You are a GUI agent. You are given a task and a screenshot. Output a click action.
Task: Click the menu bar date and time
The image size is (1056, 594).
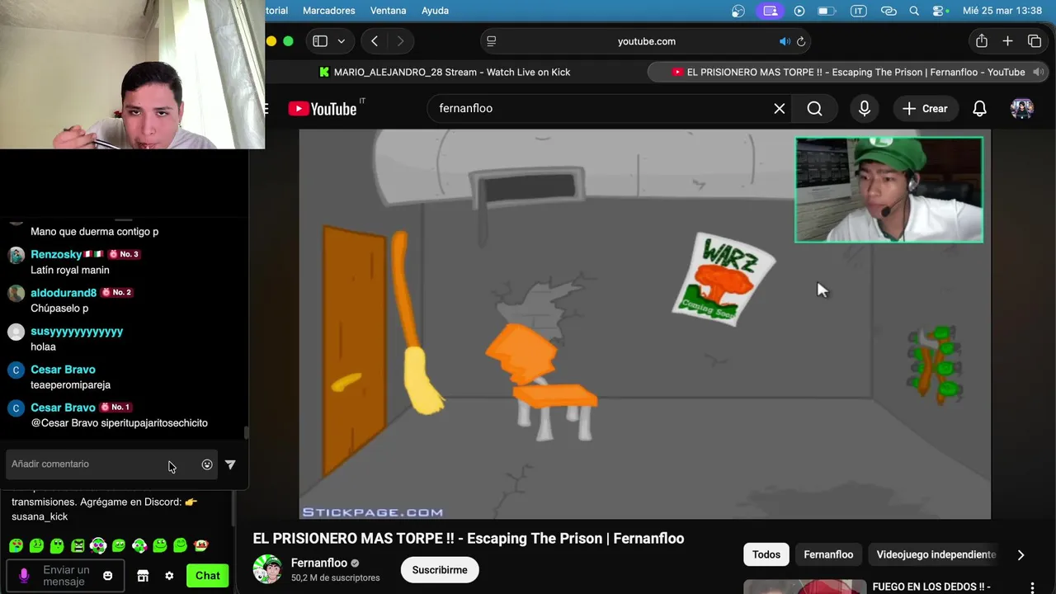[1002, 11]
